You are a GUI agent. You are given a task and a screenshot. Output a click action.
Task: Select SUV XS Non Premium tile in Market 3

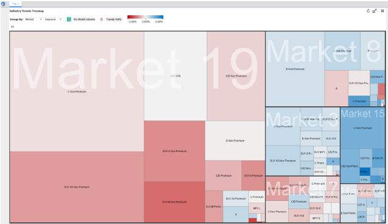283,161
